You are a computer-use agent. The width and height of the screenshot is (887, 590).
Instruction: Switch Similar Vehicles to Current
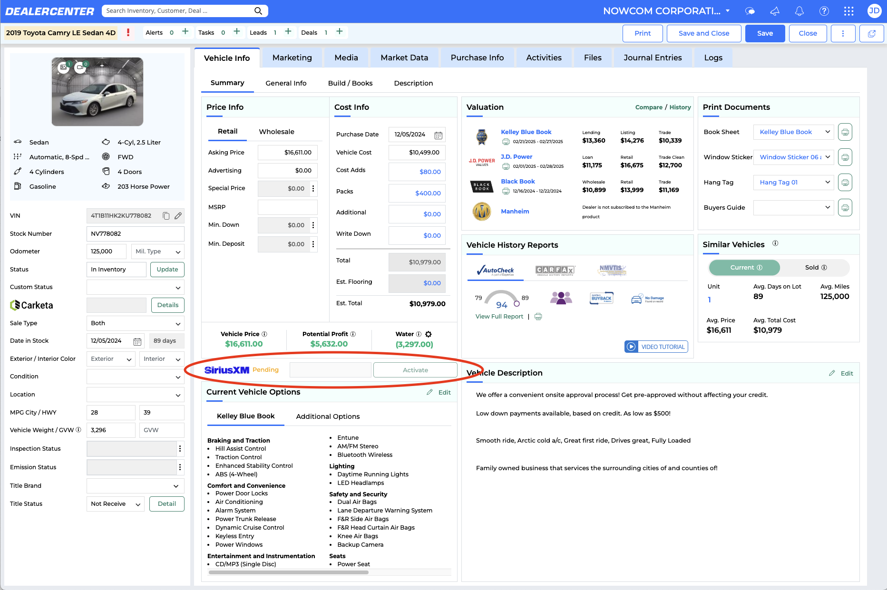click(745, 268)
